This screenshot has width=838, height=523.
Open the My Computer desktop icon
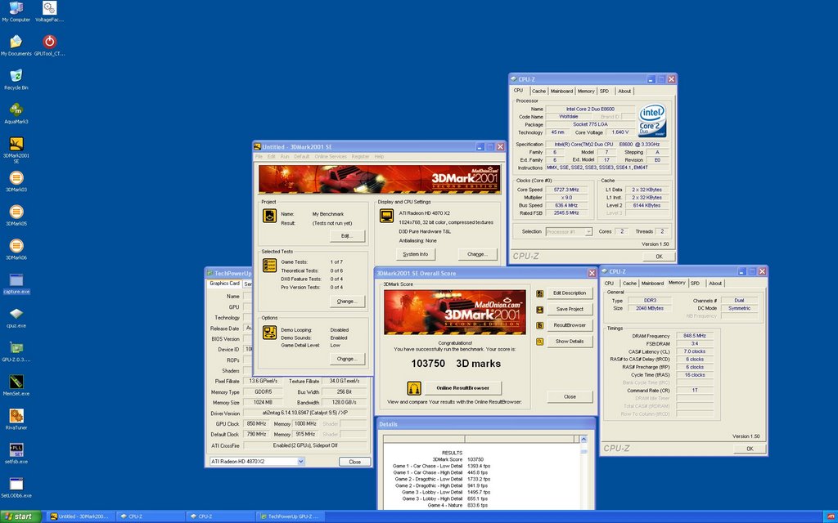tap(16, 11)
